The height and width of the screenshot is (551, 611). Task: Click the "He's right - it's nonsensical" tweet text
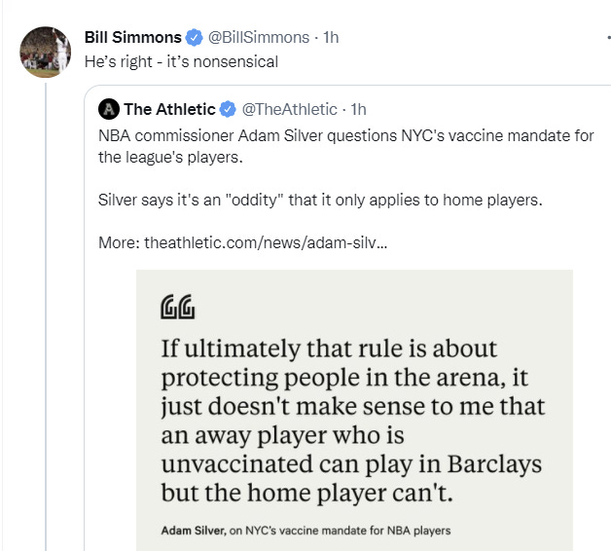point(181,61)
